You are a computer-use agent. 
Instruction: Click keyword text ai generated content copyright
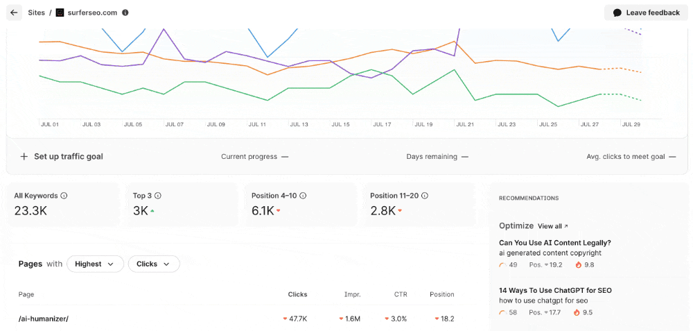[x=550, y=253]
